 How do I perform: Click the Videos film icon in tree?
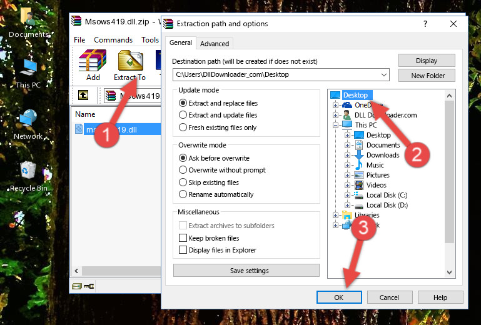click(359, 185)
